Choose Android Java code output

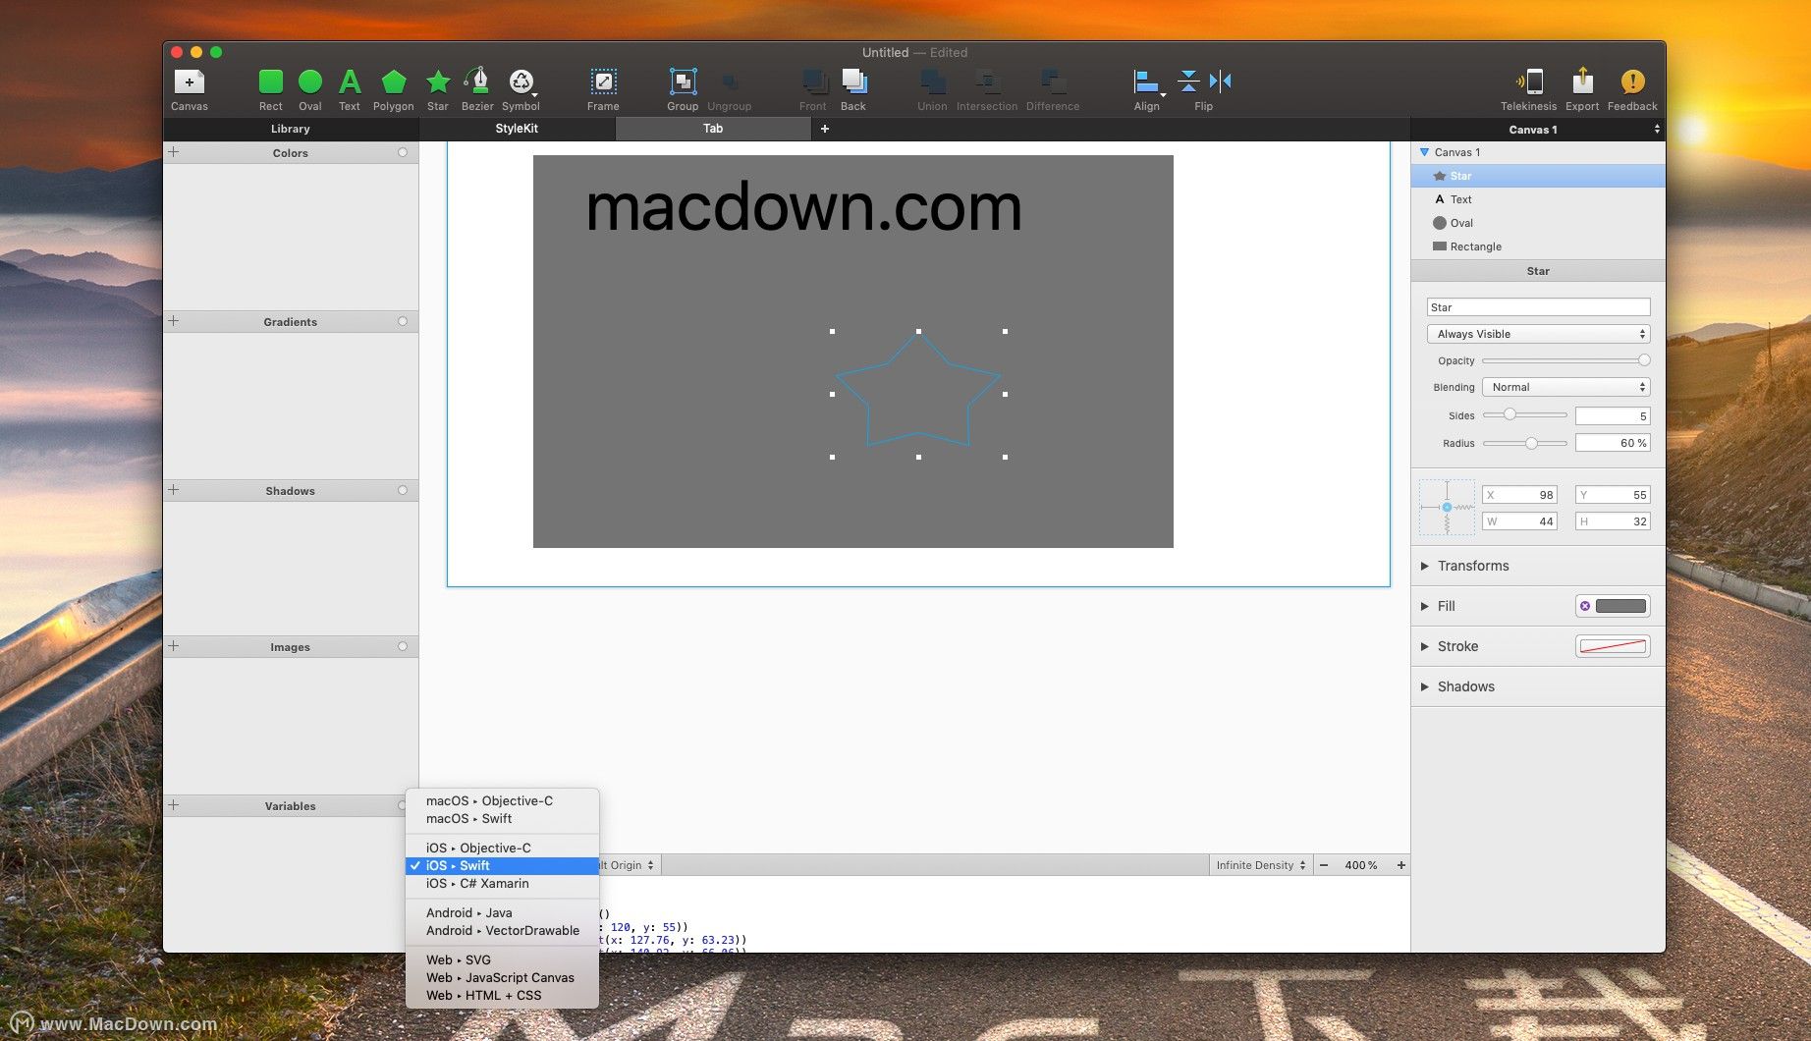502,912
